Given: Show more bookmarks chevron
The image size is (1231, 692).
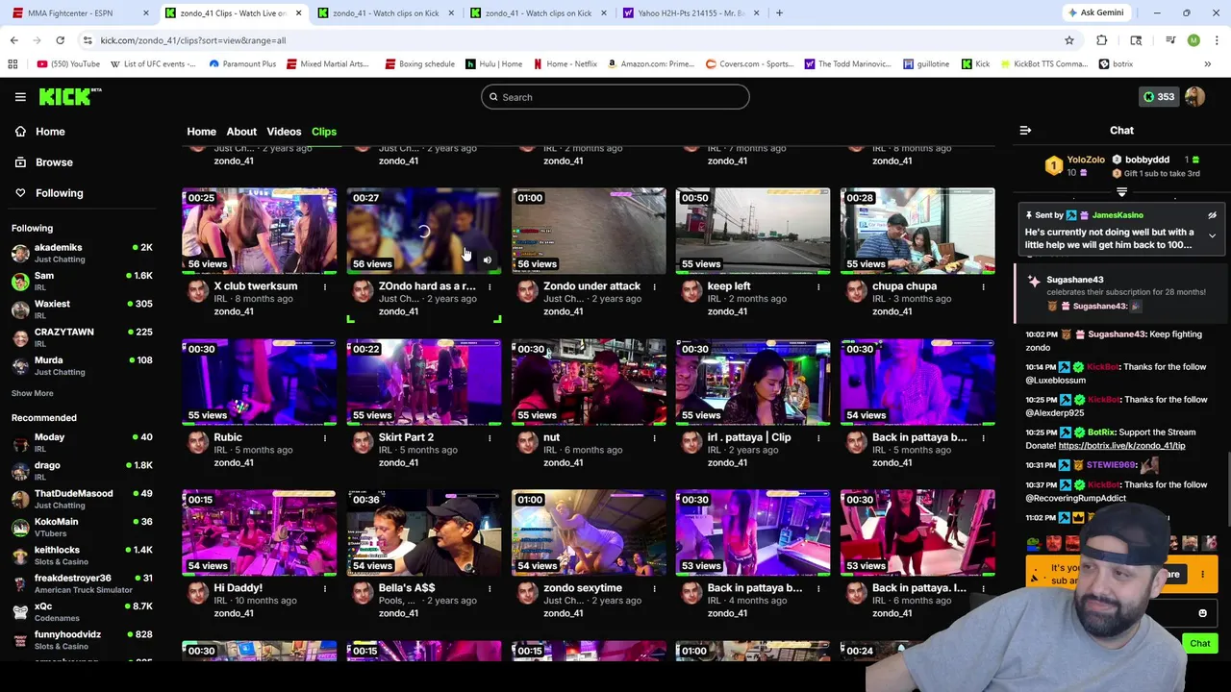Looking at the screenshot, I should click(1207, 64).
